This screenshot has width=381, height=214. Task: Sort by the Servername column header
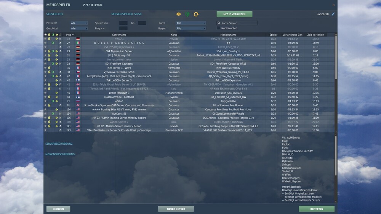coord(119,35)
